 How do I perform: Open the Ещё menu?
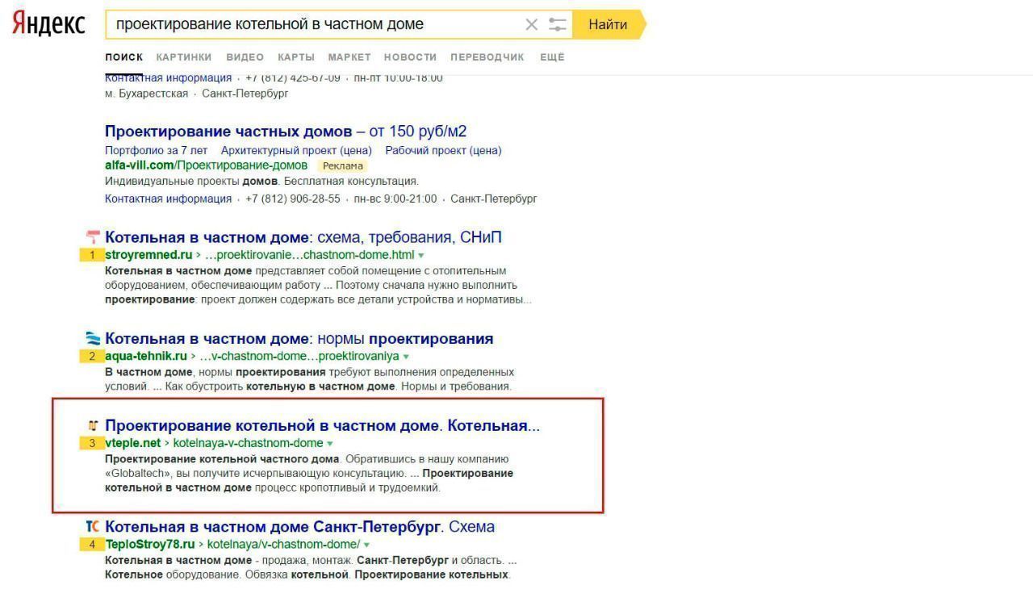[552, 57]
